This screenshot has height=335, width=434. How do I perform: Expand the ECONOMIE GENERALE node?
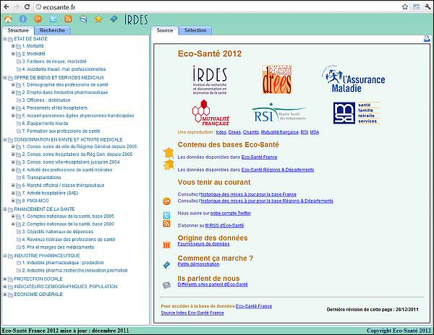(5, 295)
